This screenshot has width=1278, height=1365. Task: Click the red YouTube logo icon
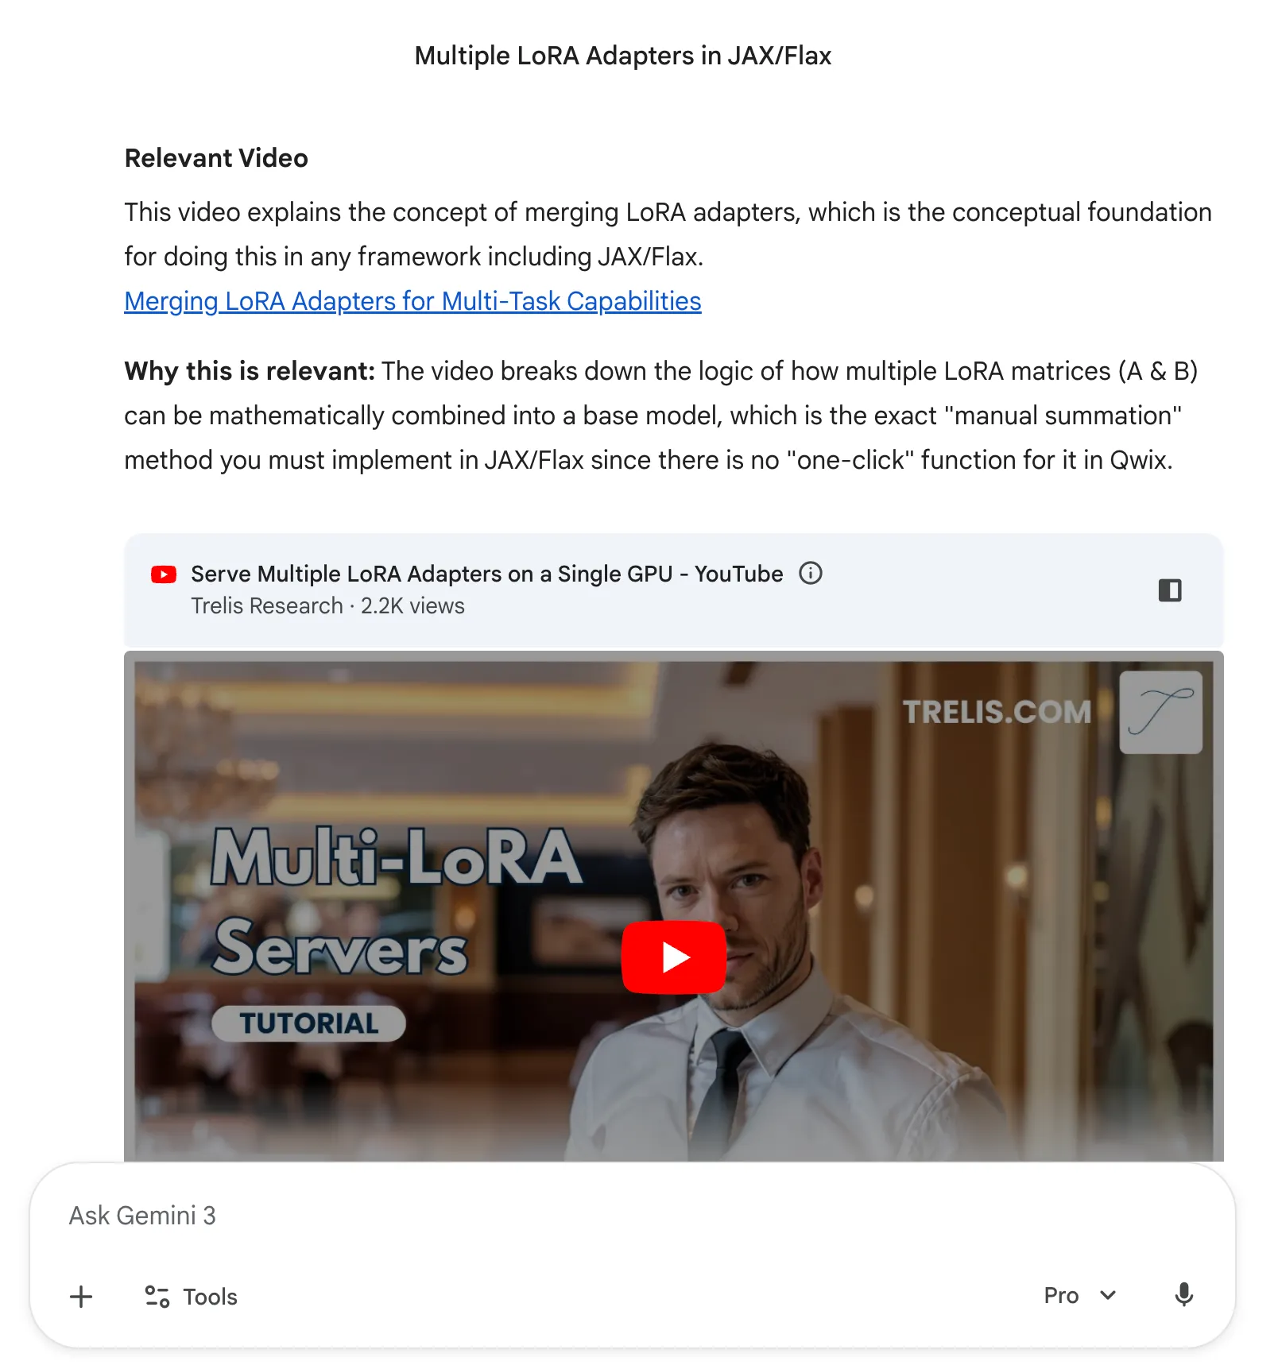click(164, 574)
